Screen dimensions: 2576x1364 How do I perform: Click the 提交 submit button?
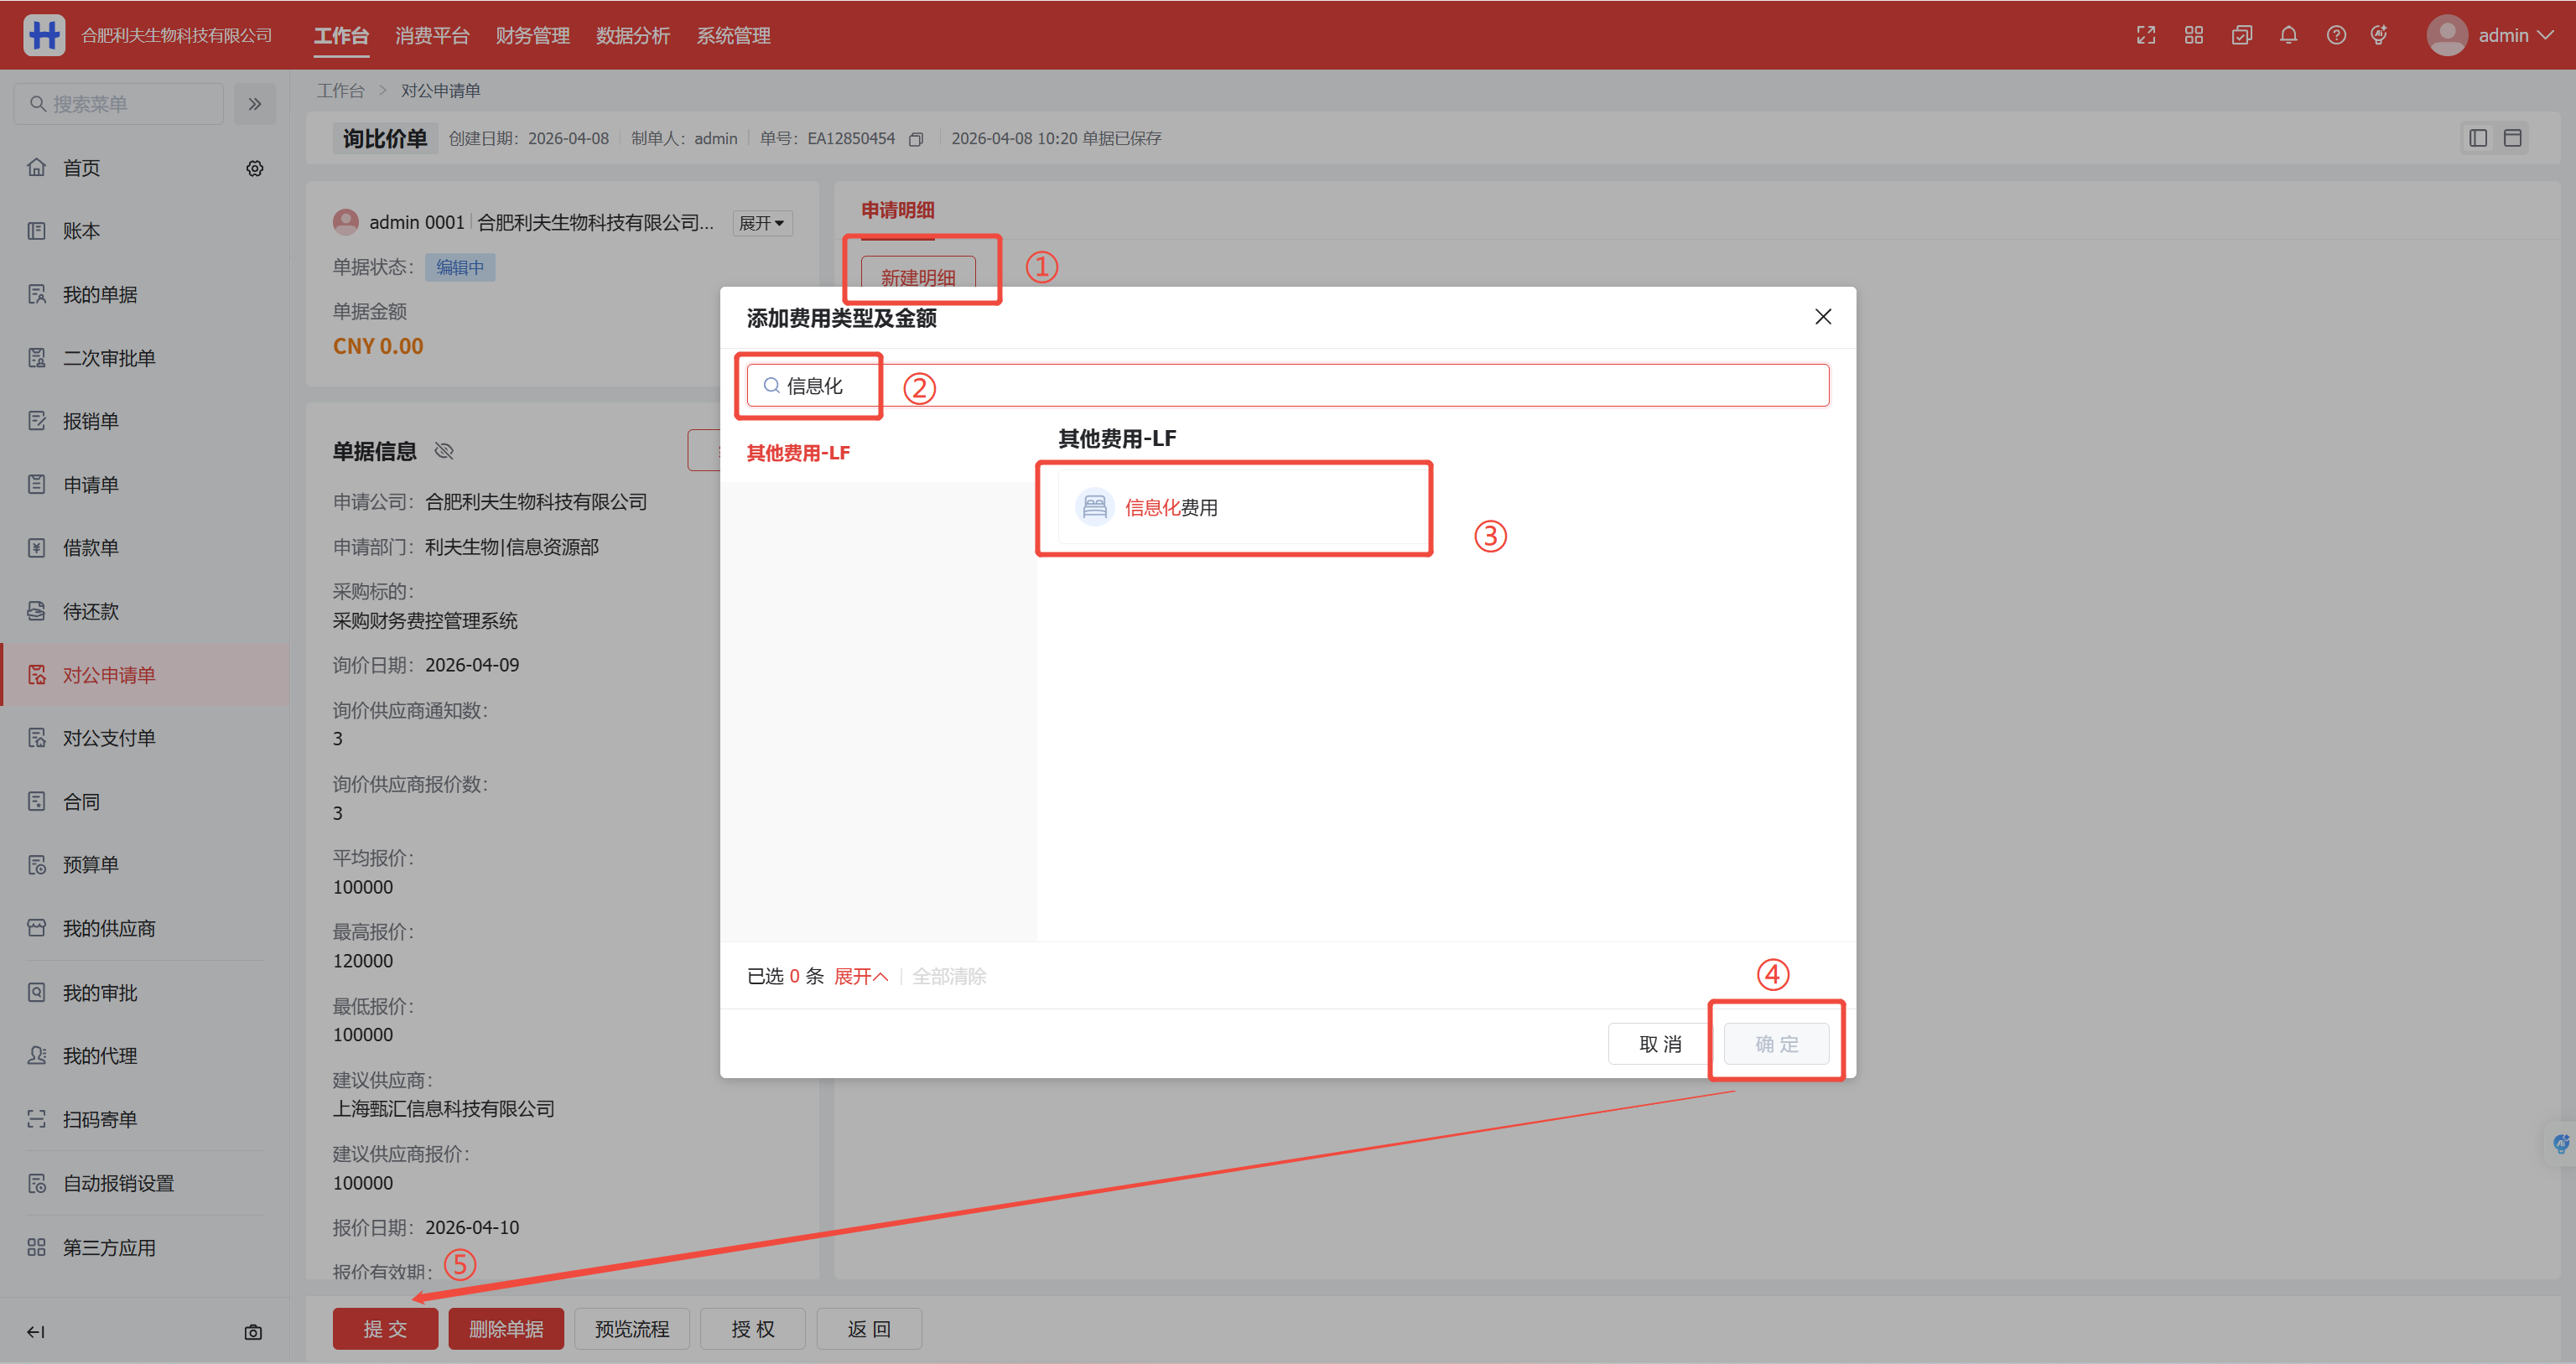(385, 1329)
